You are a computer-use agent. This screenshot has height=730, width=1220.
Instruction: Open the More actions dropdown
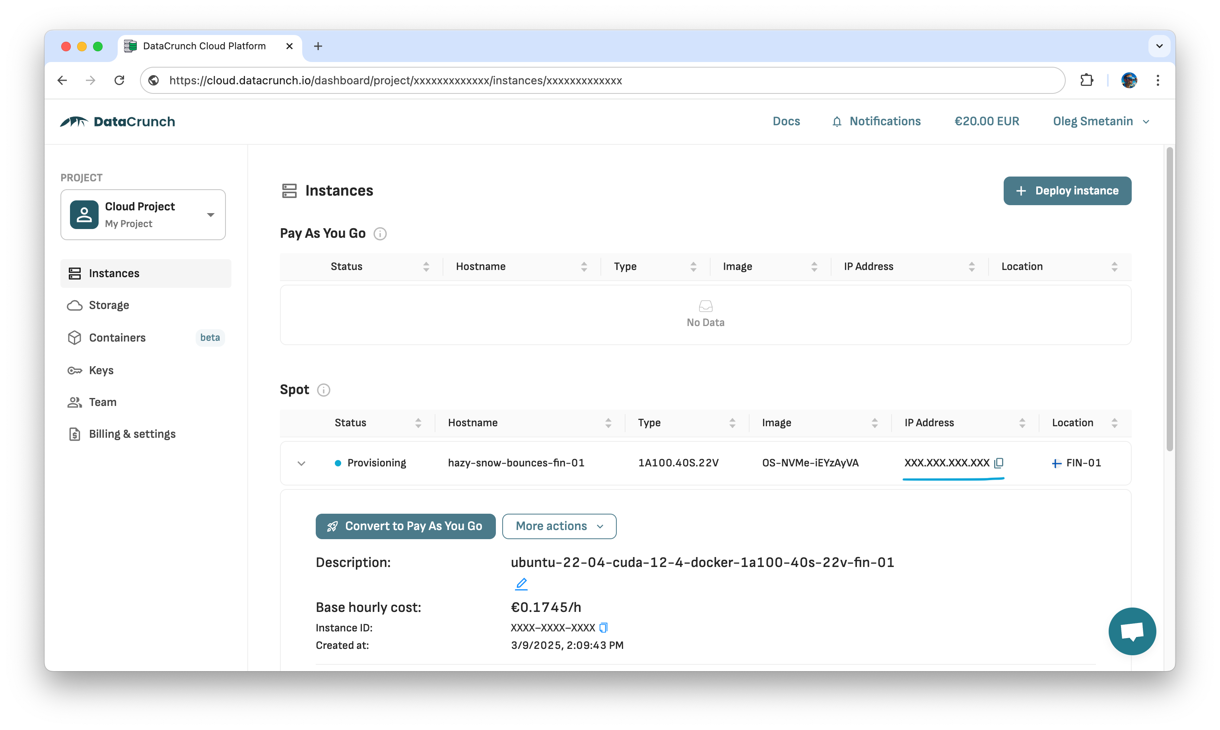tap(559, 526)
